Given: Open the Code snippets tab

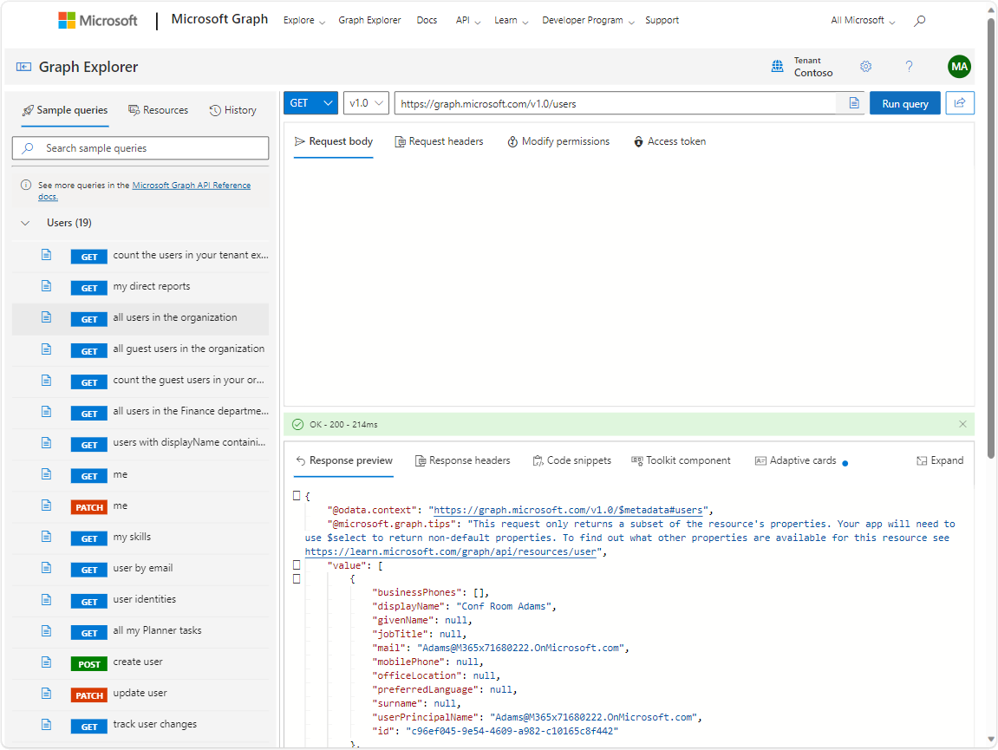Looking at the screenshot, I should coord(571,460).
